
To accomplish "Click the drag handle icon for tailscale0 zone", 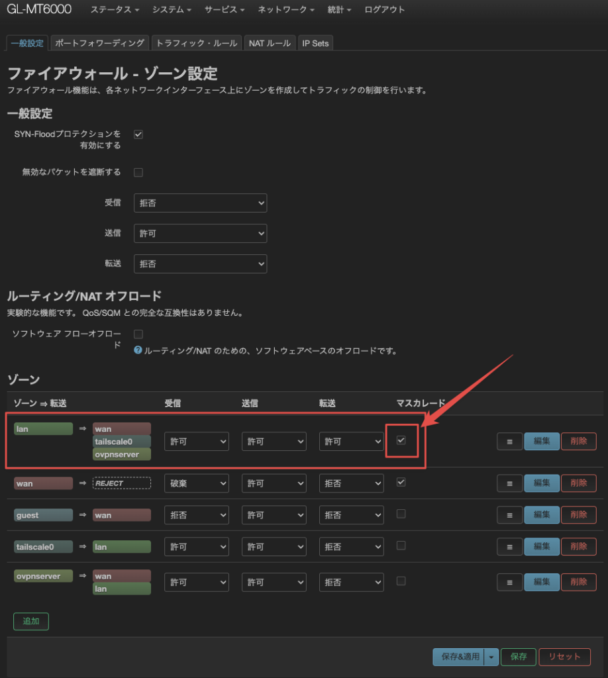I will click(x=509, y=547).
